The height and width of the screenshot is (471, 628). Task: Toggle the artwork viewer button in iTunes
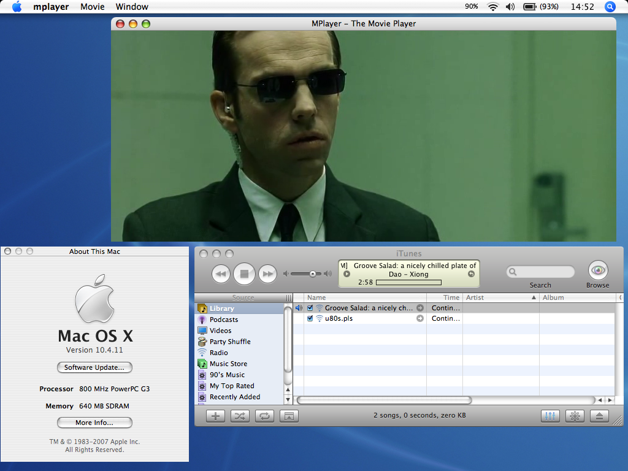pos(289,416)
